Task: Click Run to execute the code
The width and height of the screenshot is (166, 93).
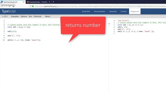Action: coord(30,17)
